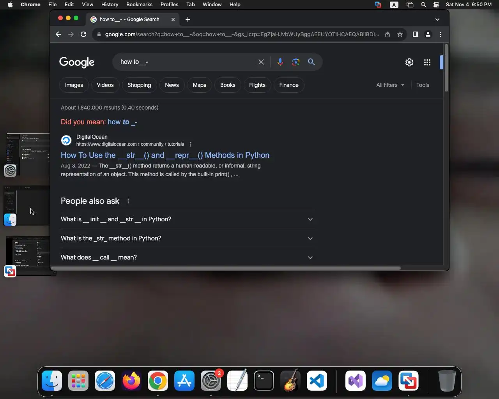Click the magnifier search button

pyautogui.click(x=311, y=62)
